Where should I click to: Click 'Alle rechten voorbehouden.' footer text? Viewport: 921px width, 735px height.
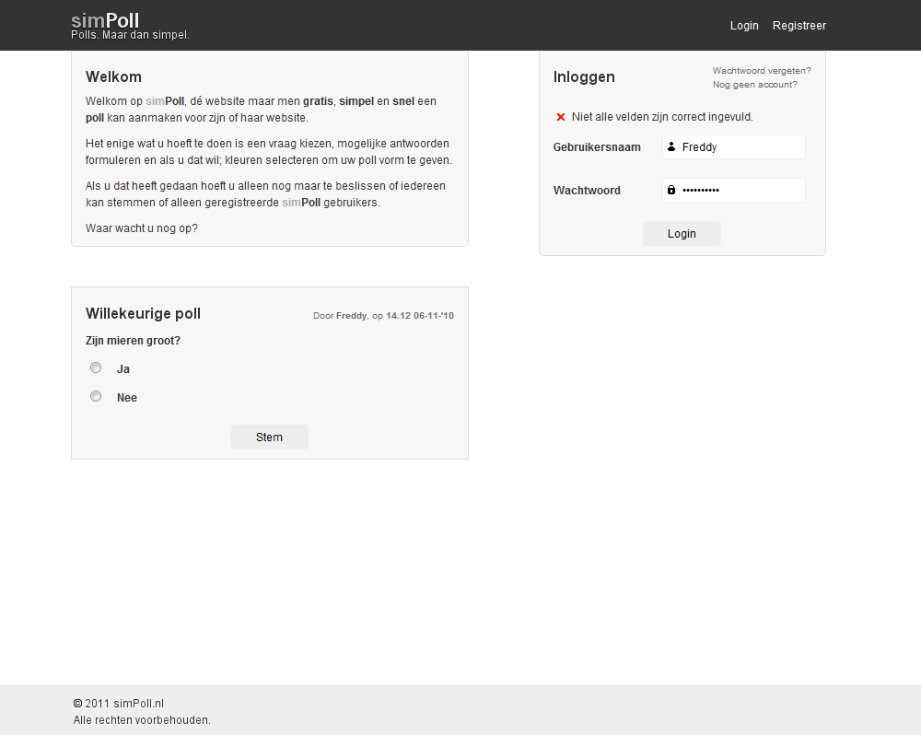coord(142,719)
